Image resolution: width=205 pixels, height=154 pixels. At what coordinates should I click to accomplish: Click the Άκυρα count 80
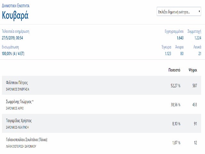[x=182, y=54]
